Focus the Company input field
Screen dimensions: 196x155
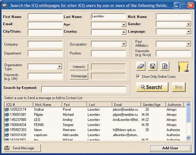[x=45, y=44]
